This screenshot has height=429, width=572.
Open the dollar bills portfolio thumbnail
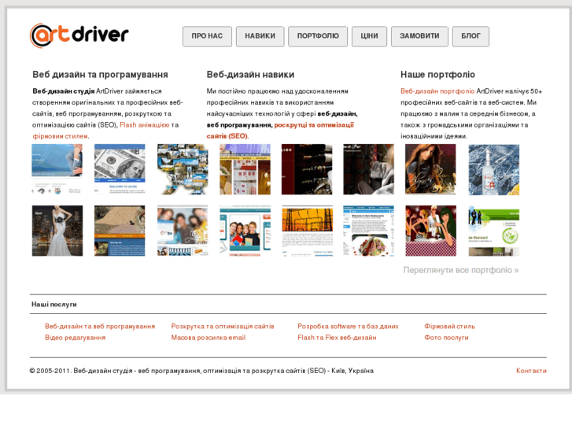(120, 169)
